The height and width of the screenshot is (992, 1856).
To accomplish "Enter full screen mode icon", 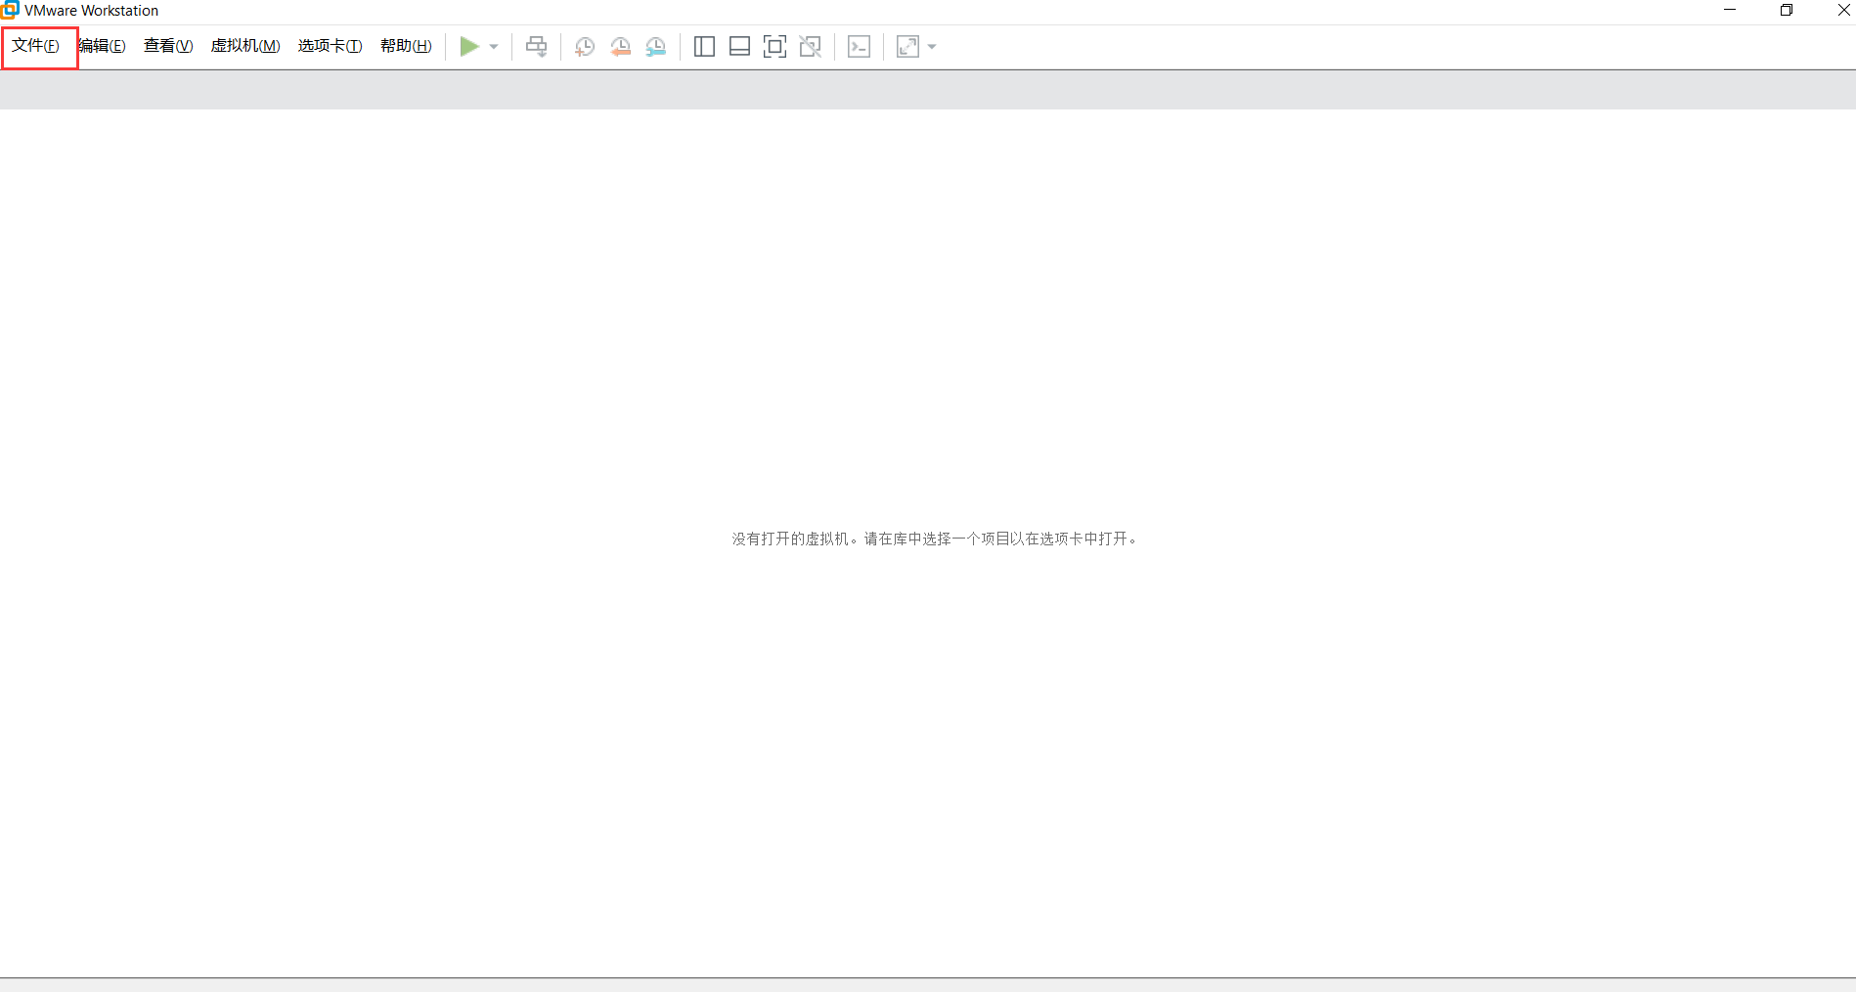I will pyautogui.click(x=774, y=46).
